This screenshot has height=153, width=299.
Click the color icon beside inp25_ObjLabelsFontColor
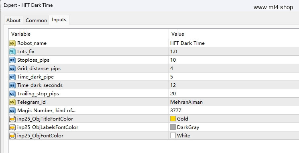pyautogui.click(x=12, y=127)
